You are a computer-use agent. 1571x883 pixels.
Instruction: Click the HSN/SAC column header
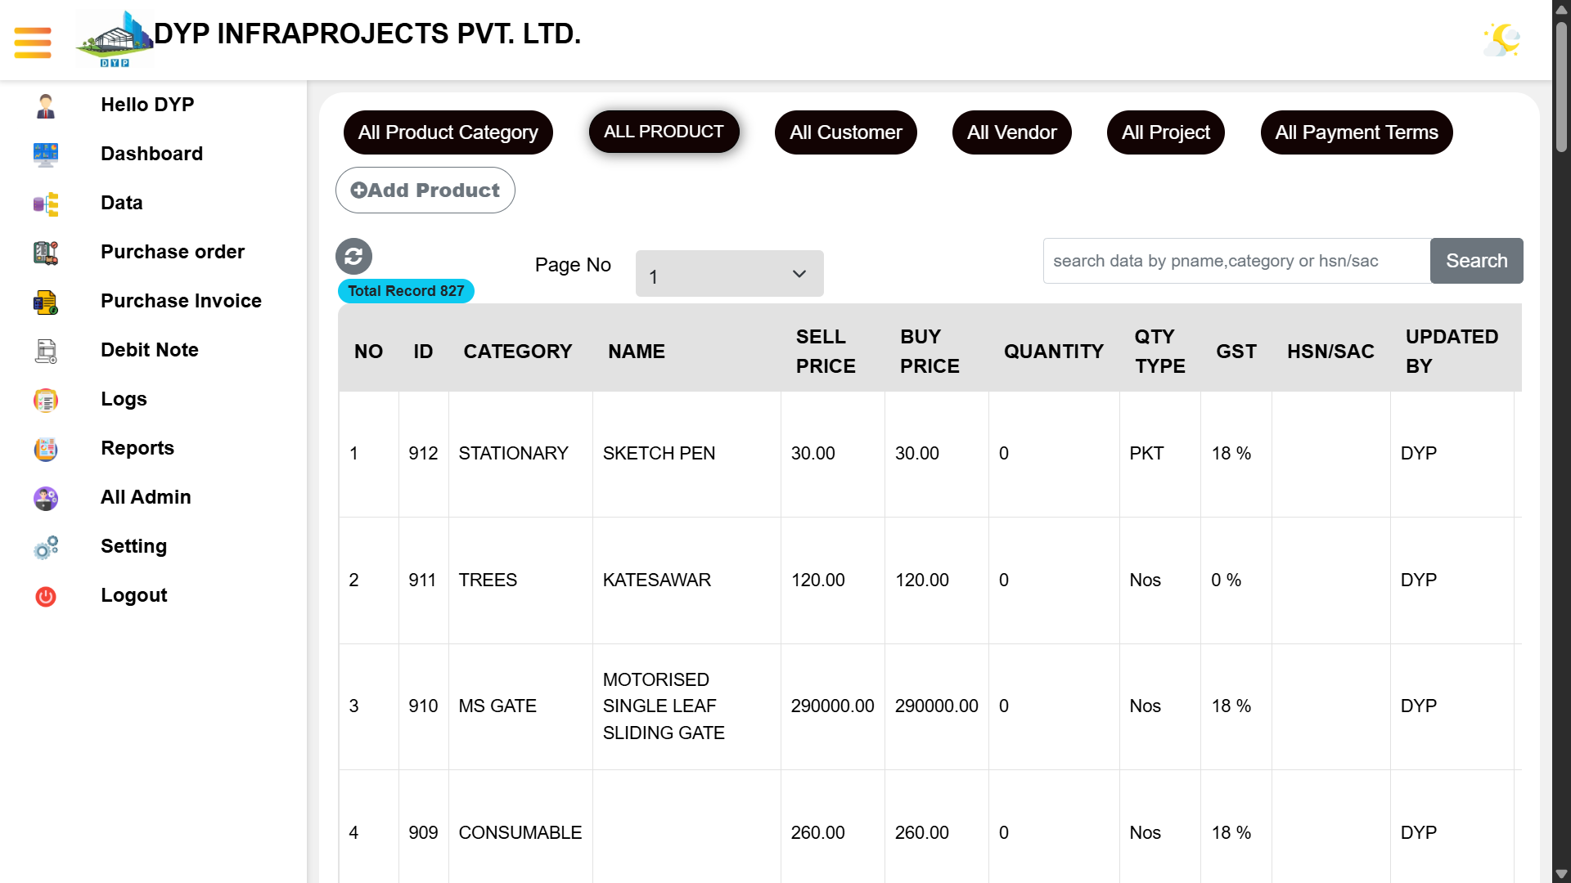coord(1330,352)
